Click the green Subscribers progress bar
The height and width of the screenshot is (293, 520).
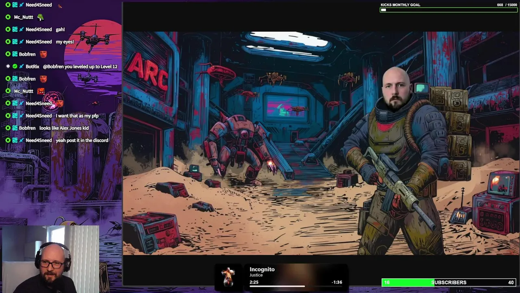449,282
